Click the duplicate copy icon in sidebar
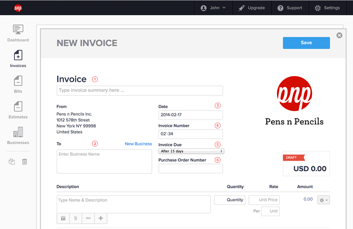The height and width of the screenshot is (229, 353). pyautogui.click(x=12, y=161)
